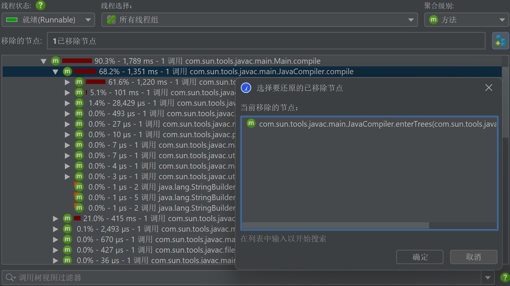Close the restore removed nodes dialog

[489, 88]
